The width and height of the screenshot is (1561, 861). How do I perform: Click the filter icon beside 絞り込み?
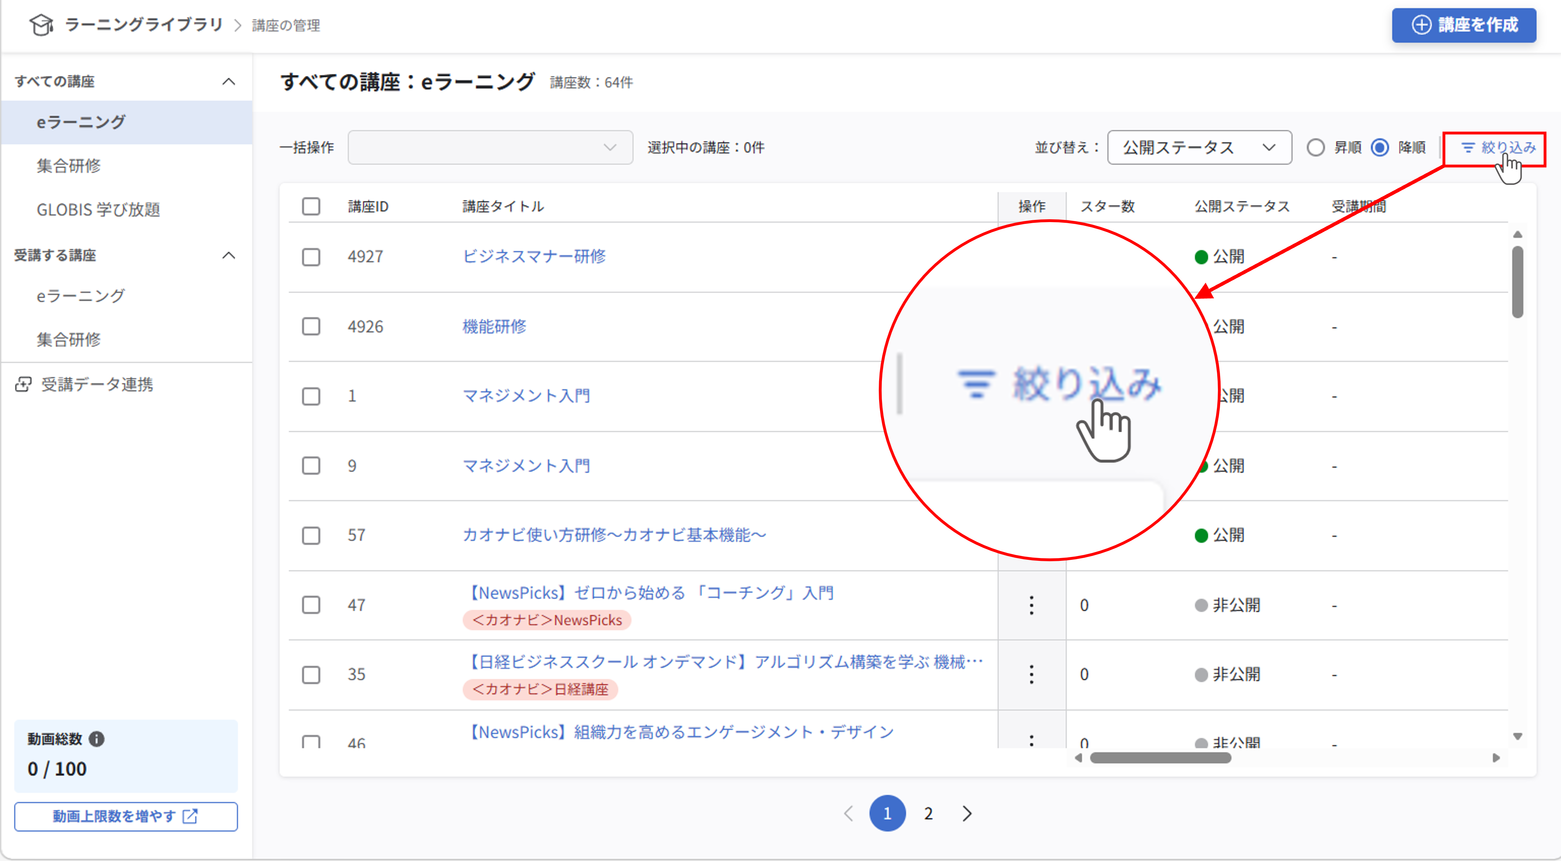click(x=1468, y=147)
